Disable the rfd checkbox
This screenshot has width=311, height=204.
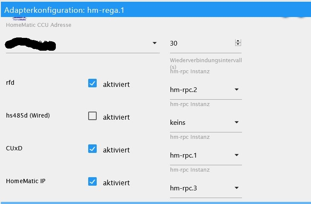pyautogui.click(x=92, y=83)
